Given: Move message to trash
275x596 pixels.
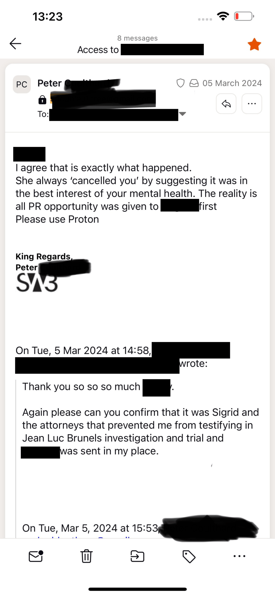Looking at the screenshot, I should pyautogui.click(x=87, y=556).
